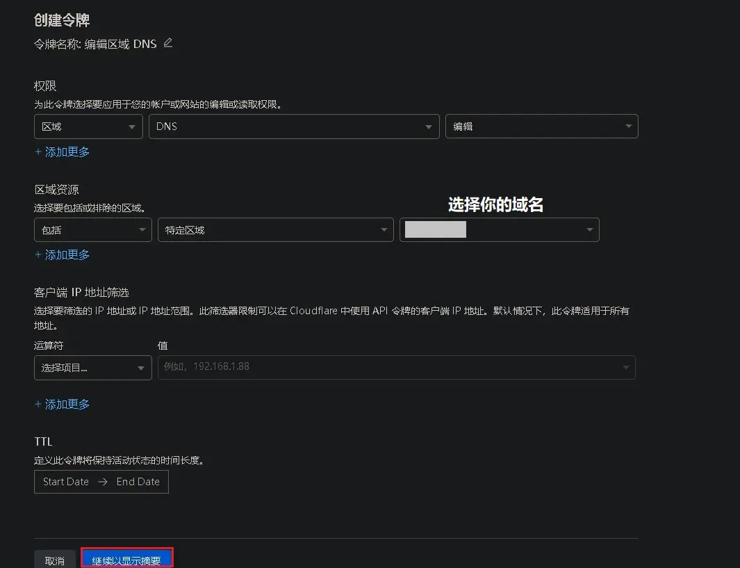Click 添加更多 under the 权限 section
Image resolution: width=740 pixels, height=568 pixels.
62,152
